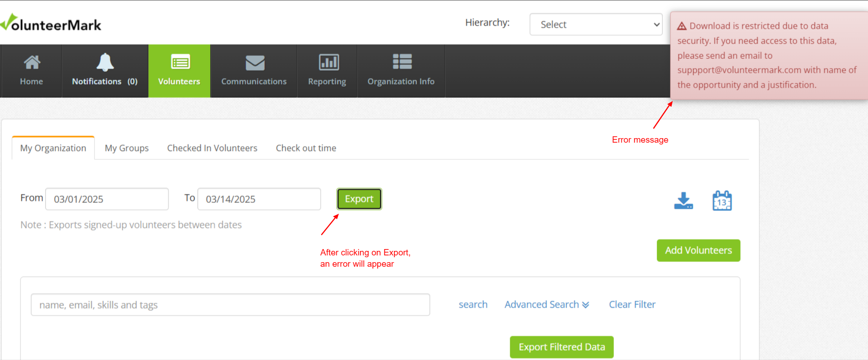This screenshot has width=868, height=360.
Task: Open Reporting bar chart icon
Action: click(x=328, y=62)
